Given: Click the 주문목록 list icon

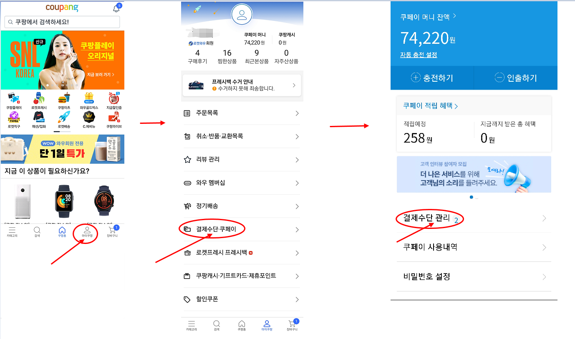Looking at the screenshot, I should (187, 113).
